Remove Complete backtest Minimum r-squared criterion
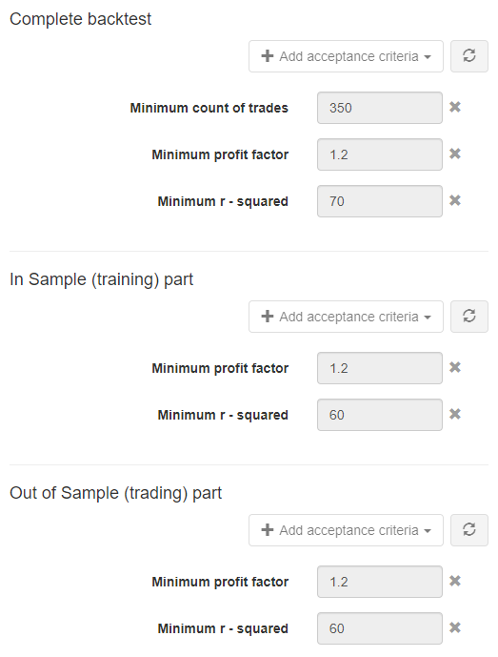 (x=455, y=200)
